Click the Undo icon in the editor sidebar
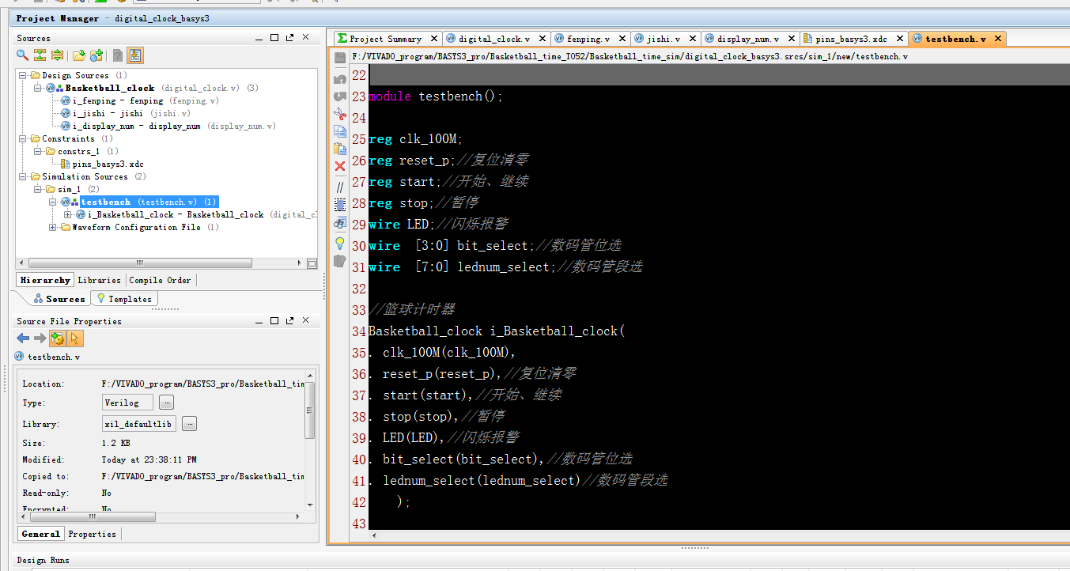 tap(340, 79)
